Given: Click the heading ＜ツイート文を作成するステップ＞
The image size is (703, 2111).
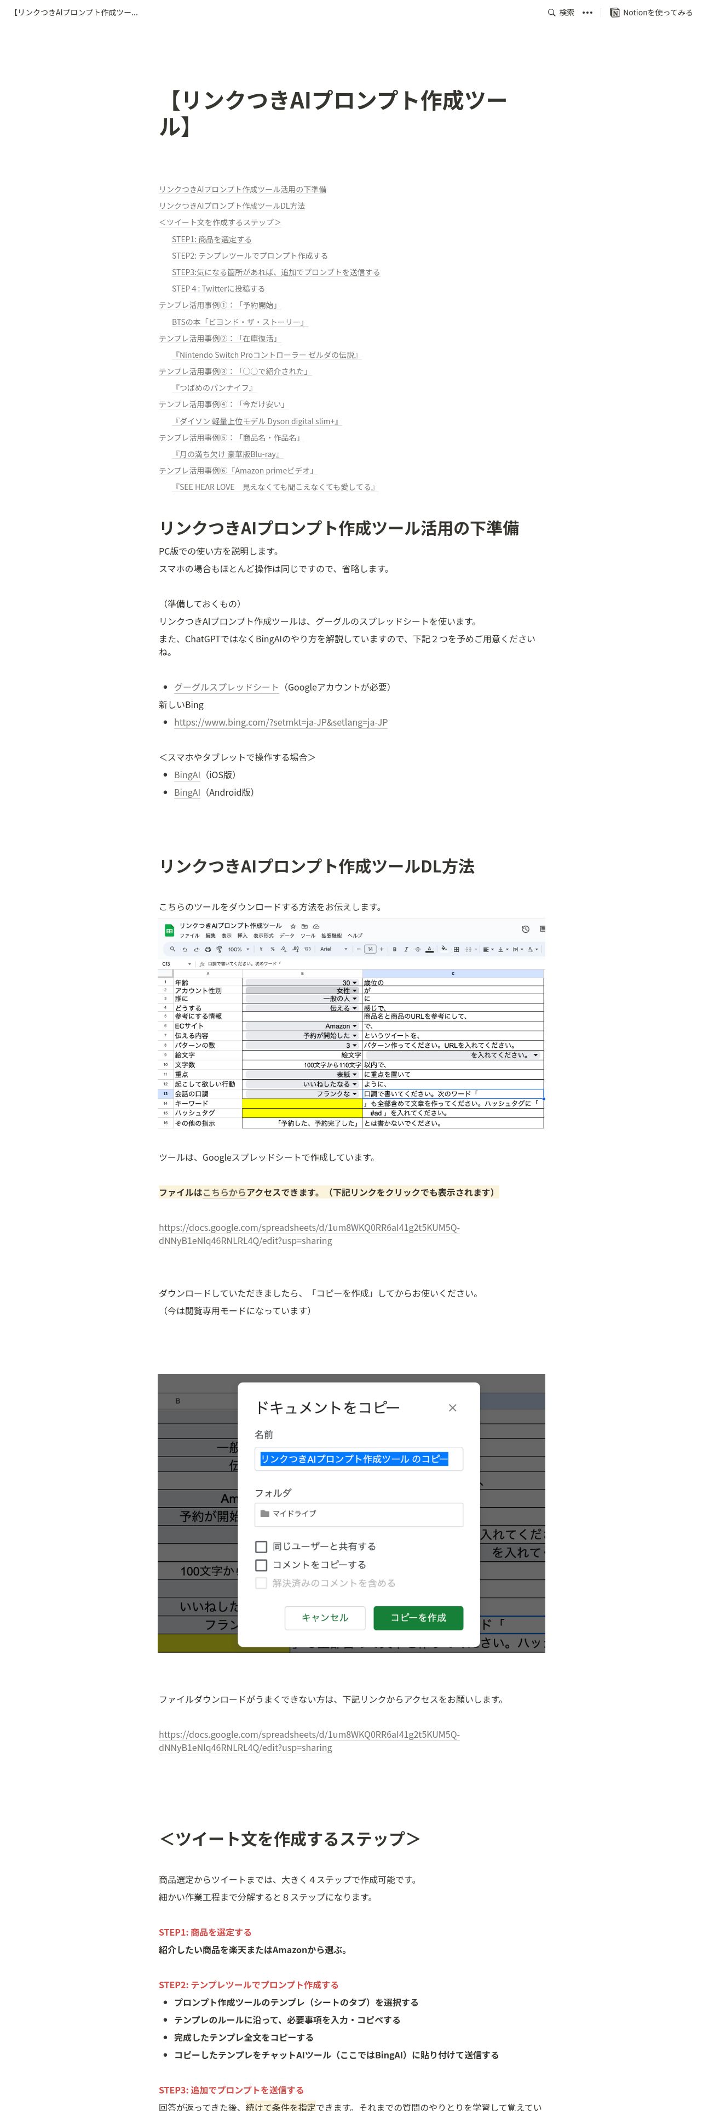Looking at the screenshot, I should click(290, 1839).
